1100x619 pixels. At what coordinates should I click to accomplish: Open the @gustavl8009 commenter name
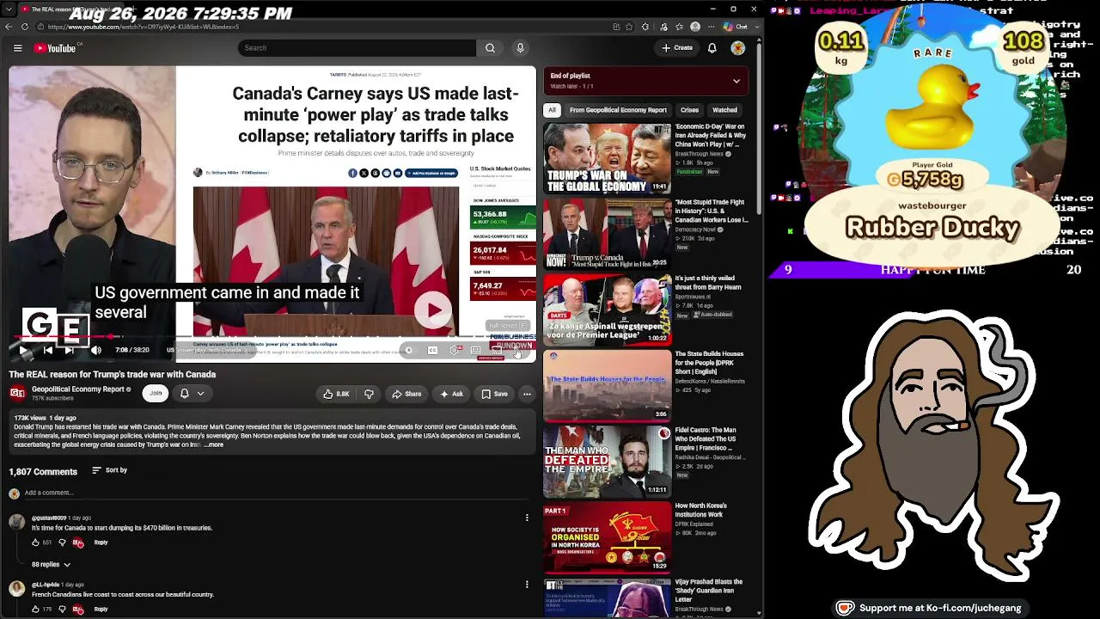click(x=49, y=518)
